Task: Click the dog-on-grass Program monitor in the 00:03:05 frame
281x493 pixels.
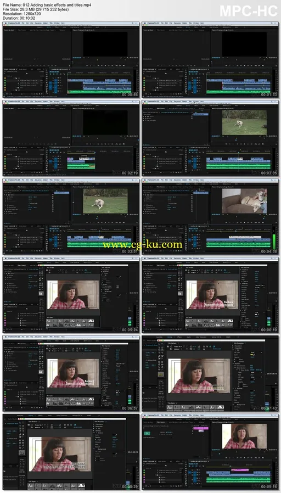Action: coord(244,122)
